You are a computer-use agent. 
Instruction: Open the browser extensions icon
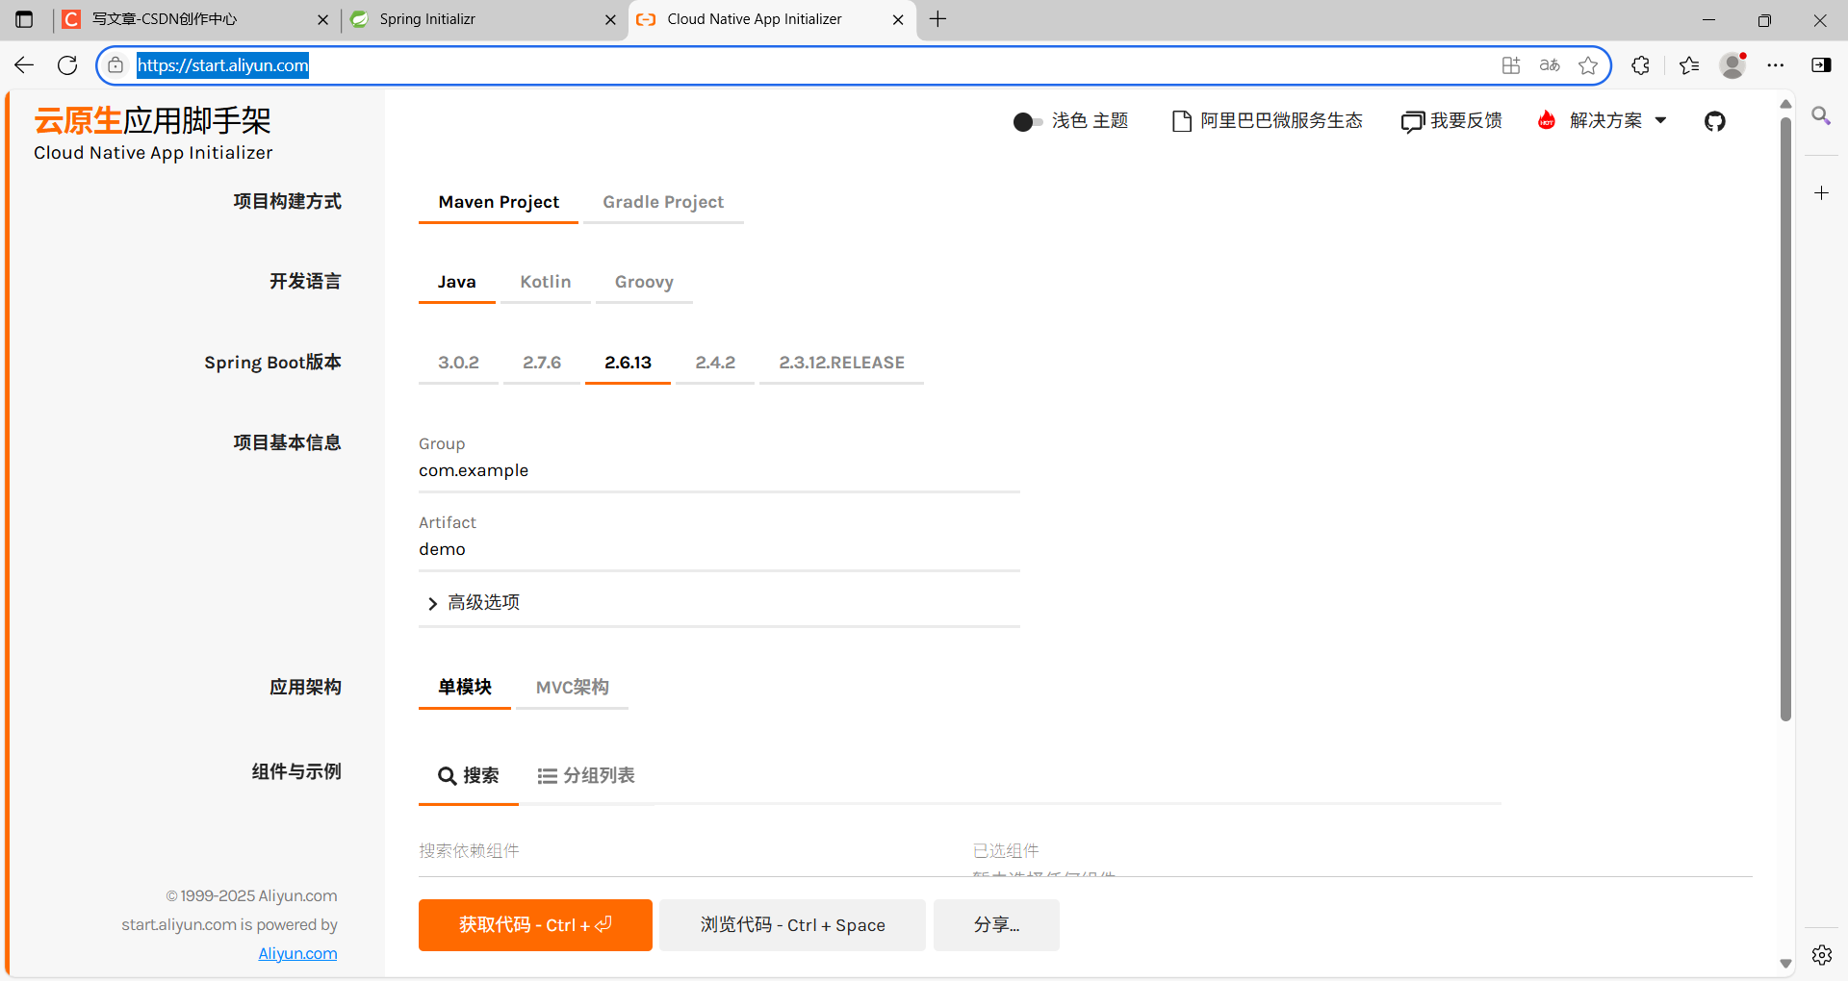point(1641,65)
